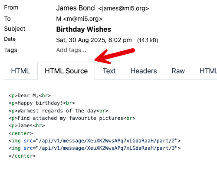217x175 pixels.
Task: Click the 'Dear M,' source line
Action: click(30, 96)
